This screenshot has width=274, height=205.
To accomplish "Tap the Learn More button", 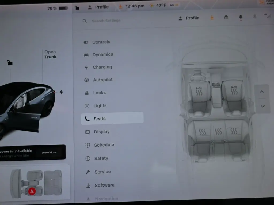I will (x=49, y=152).
